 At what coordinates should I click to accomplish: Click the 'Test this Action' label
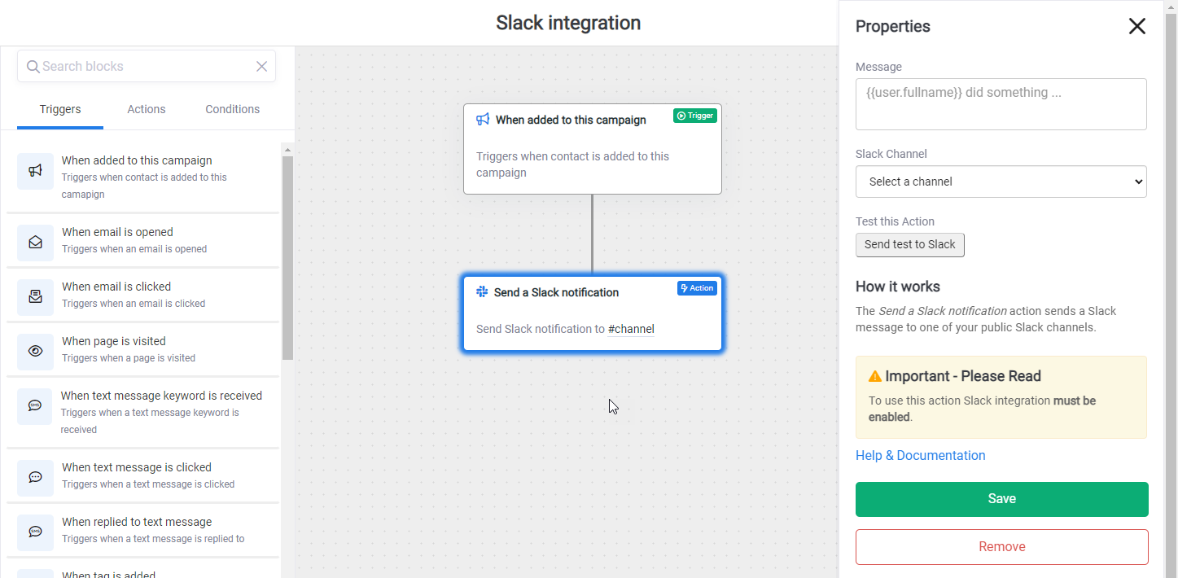[x=895, y=221]
